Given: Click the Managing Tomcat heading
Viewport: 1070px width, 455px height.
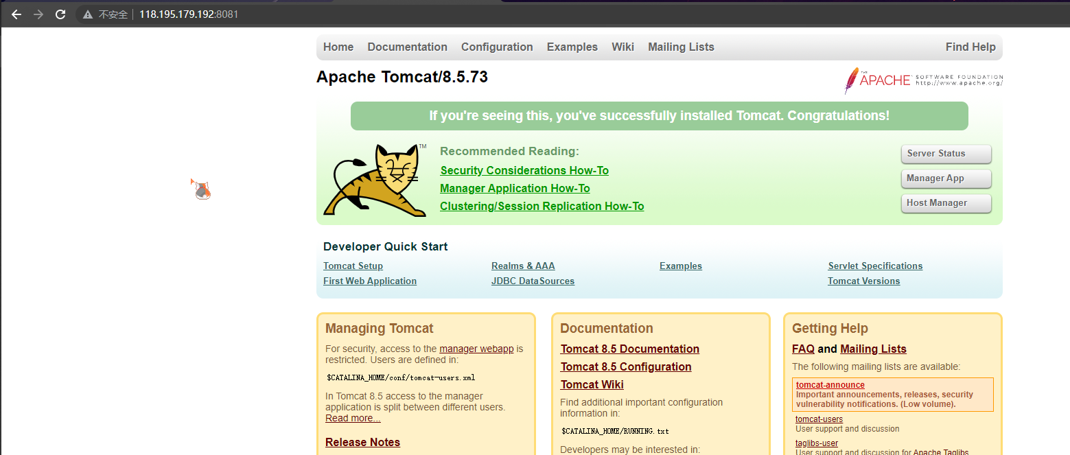Looking at the screenshot, I should click(380, 329).
